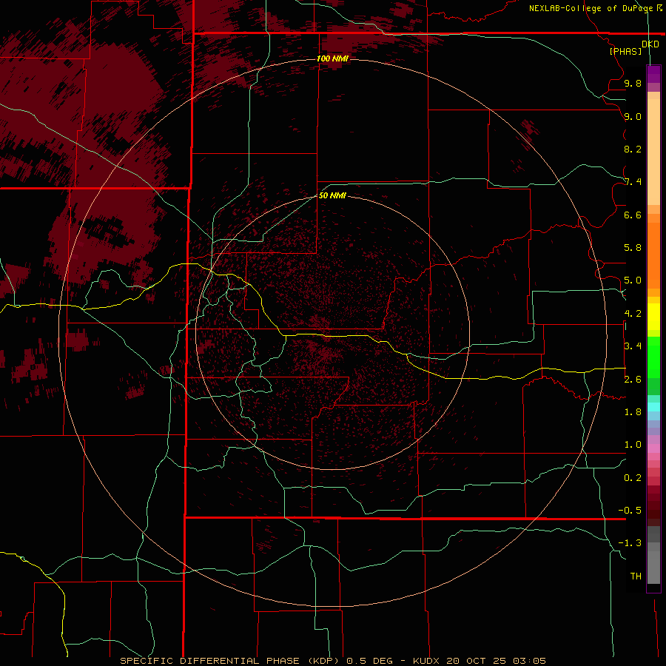666x666 pixels.
Task: Click the 9.8 value on color scale
Action: point(633,83)
